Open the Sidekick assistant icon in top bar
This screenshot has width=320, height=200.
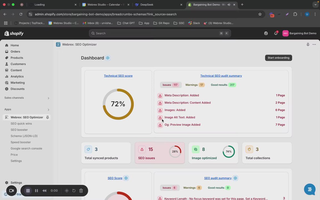click(x=266, y=33)
